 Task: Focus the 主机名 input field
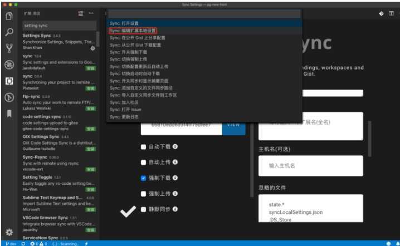[x=311, y=166]
